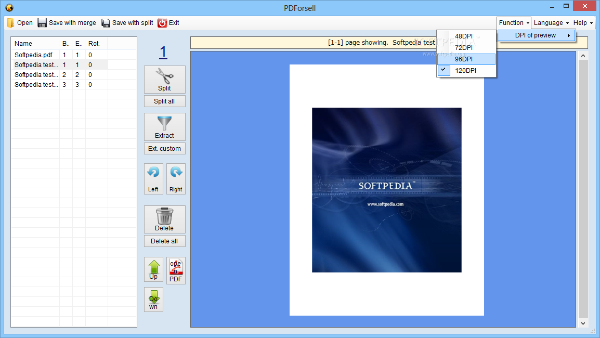This screenshot has width=600, height=338.
Task: Maximize the PDForsell window
Action: click(566, 6)
